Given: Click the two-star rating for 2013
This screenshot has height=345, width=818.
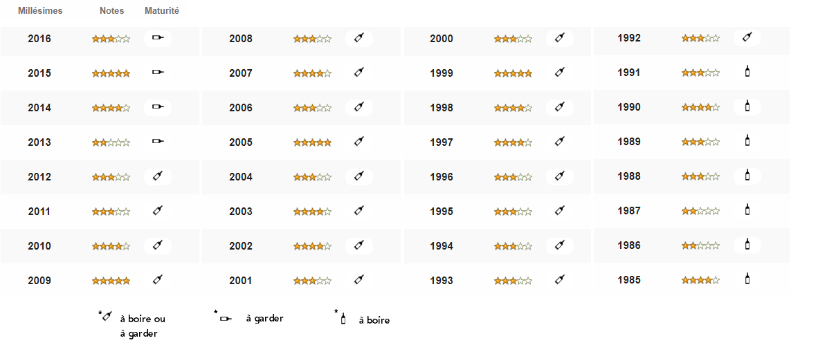Looking at the screenshot, I should (x=111, y=142).
